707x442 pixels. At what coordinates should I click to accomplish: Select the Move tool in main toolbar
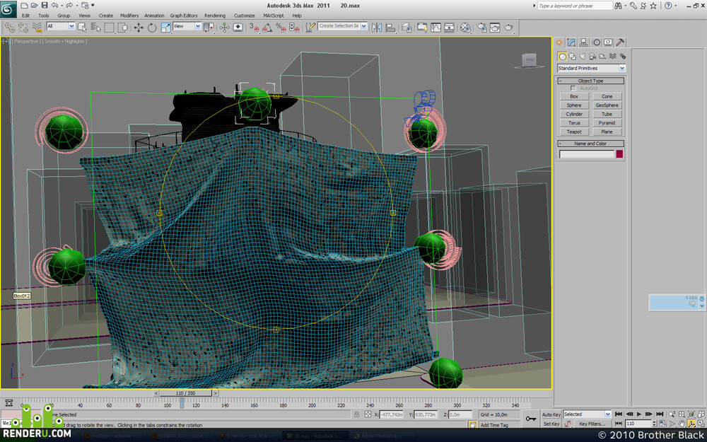[139, 28]
